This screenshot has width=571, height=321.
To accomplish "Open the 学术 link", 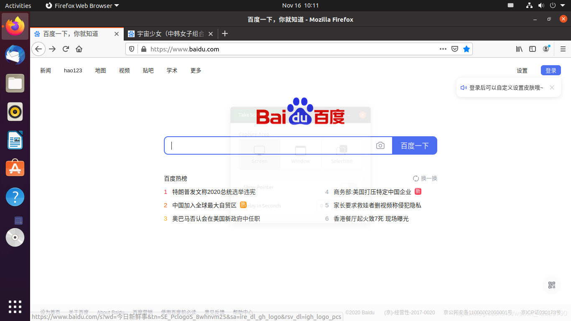I will [172, 71].
